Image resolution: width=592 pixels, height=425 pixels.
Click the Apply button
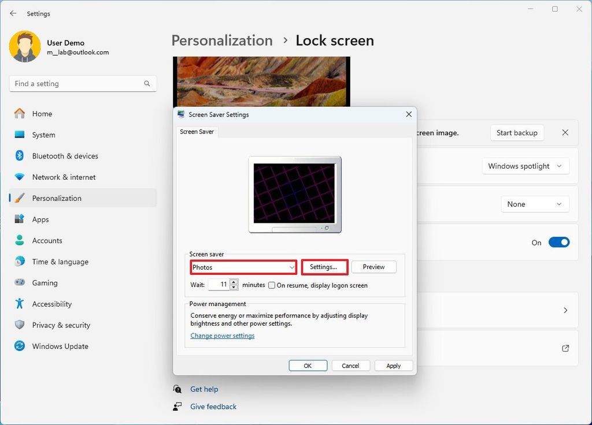(393, 366)
